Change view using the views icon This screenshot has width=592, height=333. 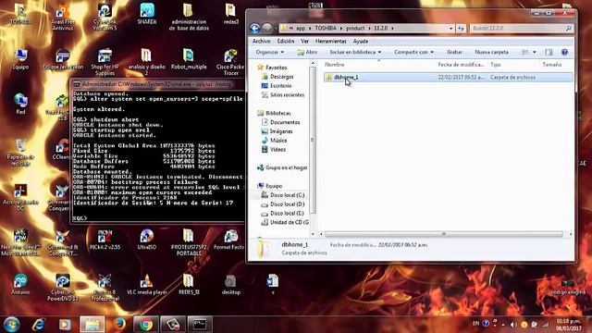click(525, 52)
